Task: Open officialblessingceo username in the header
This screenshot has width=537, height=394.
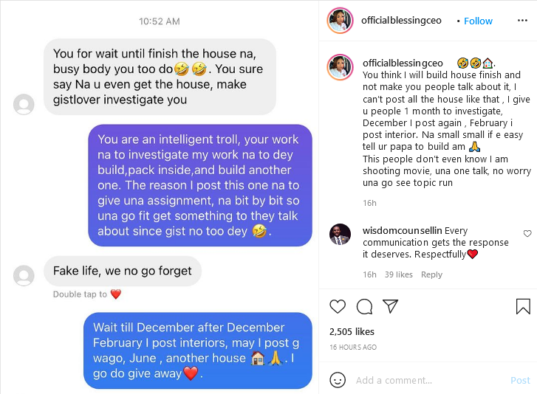Action: click(x=401, y=21)
